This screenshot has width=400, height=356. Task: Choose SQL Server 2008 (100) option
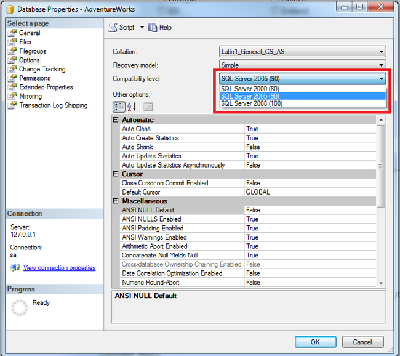tap(302, 103)
